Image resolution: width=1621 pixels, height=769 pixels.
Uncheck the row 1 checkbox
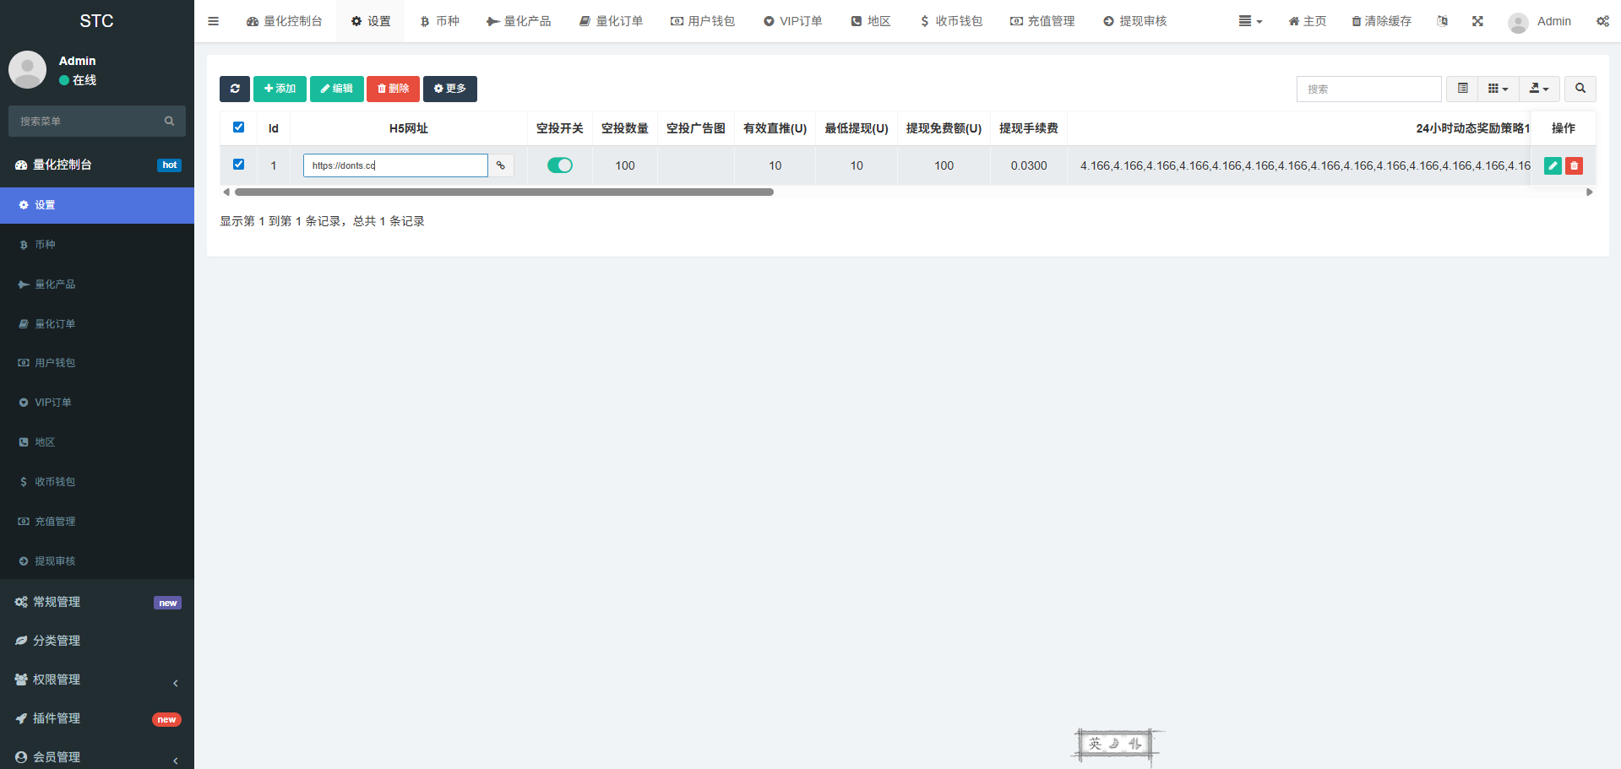coord(238,165)
